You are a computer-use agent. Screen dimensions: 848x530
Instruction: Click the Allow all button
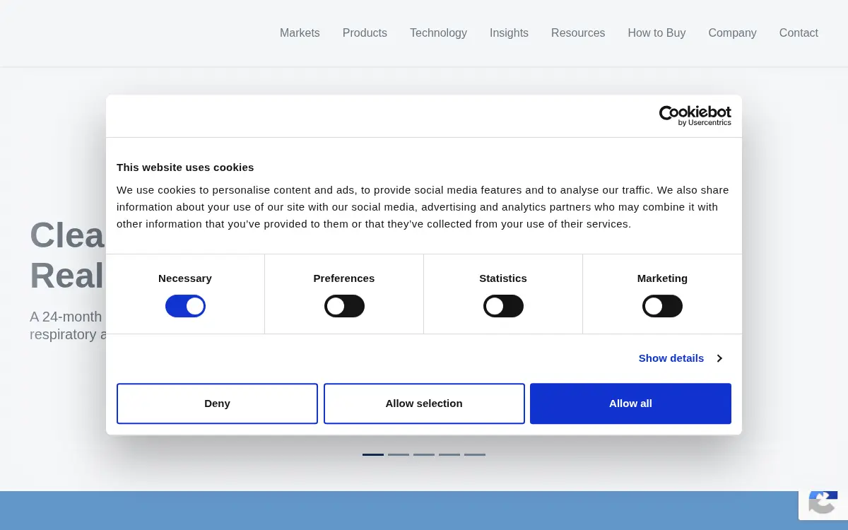click(x=630, y=404)
